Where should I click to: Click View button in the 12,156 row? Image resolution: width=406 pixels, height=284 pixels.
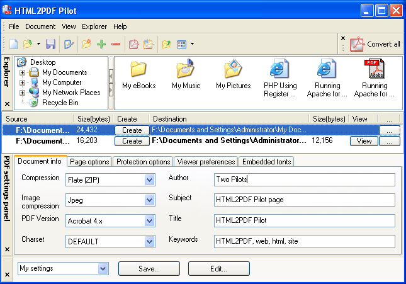coord(364,141)
